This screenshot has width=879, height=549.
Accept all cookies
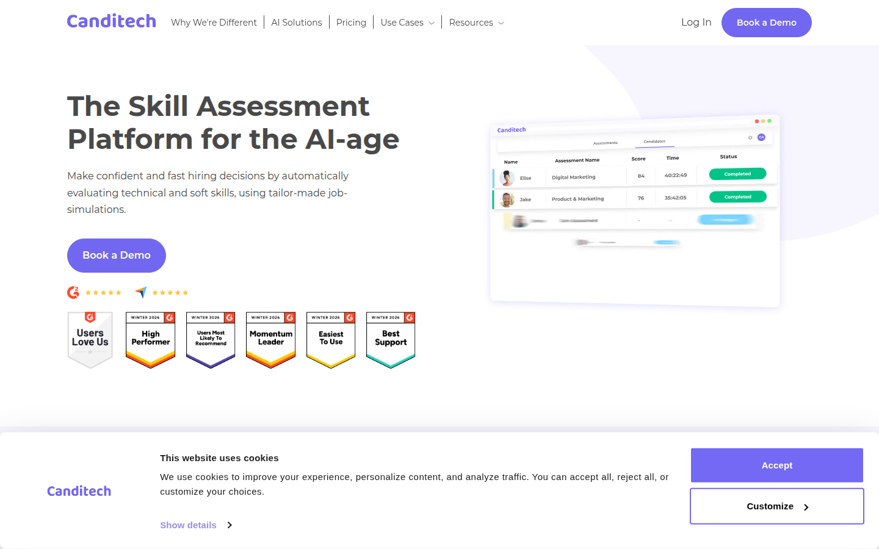click(x=776, y=465)
